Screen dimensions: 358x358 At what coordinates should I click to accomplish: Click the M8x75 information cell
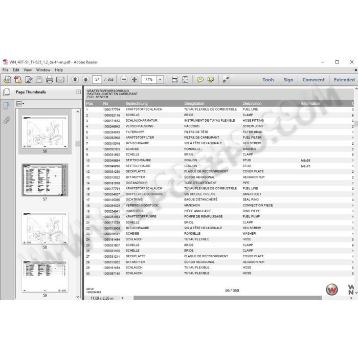[305, 166]
